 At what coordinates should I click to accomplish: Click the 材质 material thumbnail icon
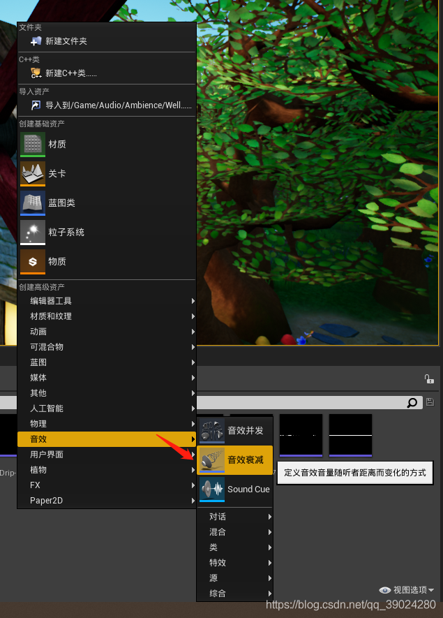[x=33, y=145]
